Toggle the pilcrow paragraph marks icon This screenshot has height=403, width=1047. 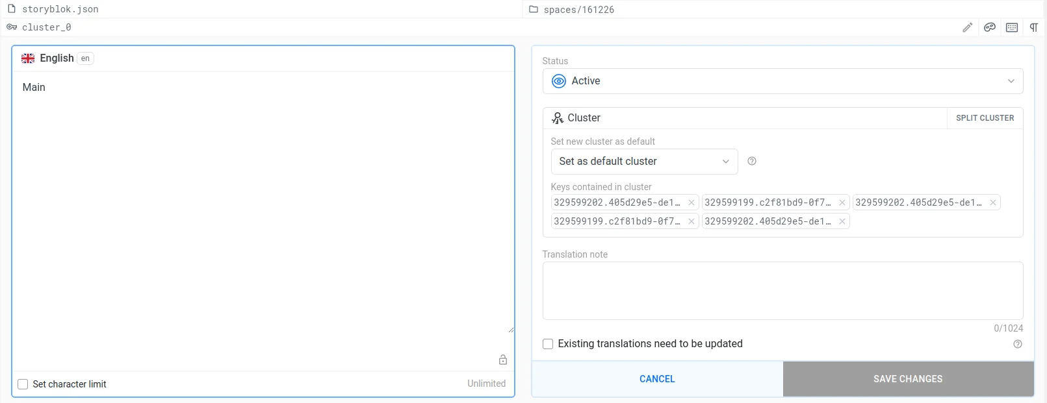click(1033, 27)
